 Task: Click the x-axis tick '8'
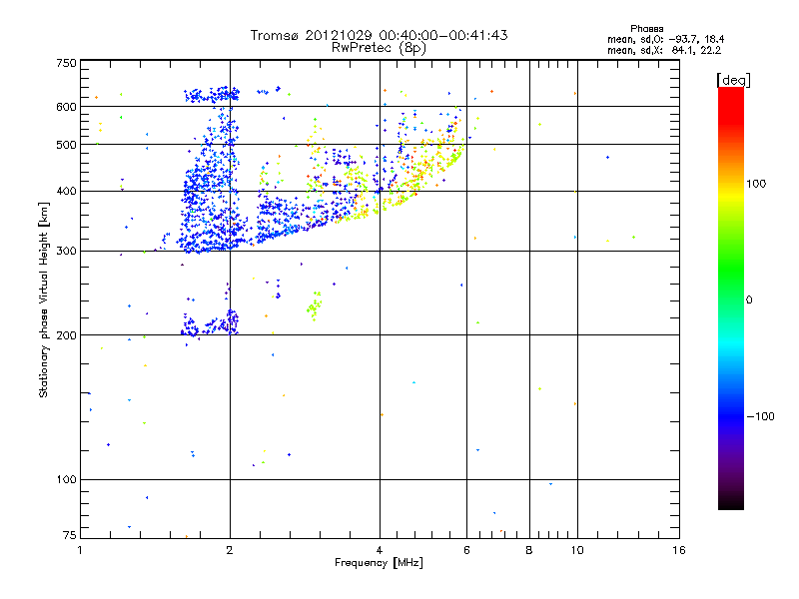tap(529, 550)
